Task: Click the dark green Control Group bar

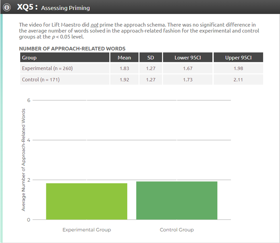Action: click(x=177, y=200)
